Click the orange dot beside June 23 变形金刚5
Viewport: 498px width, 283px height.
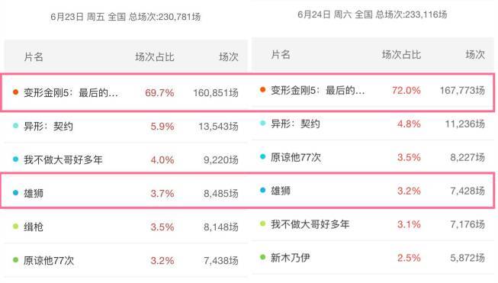15,92
